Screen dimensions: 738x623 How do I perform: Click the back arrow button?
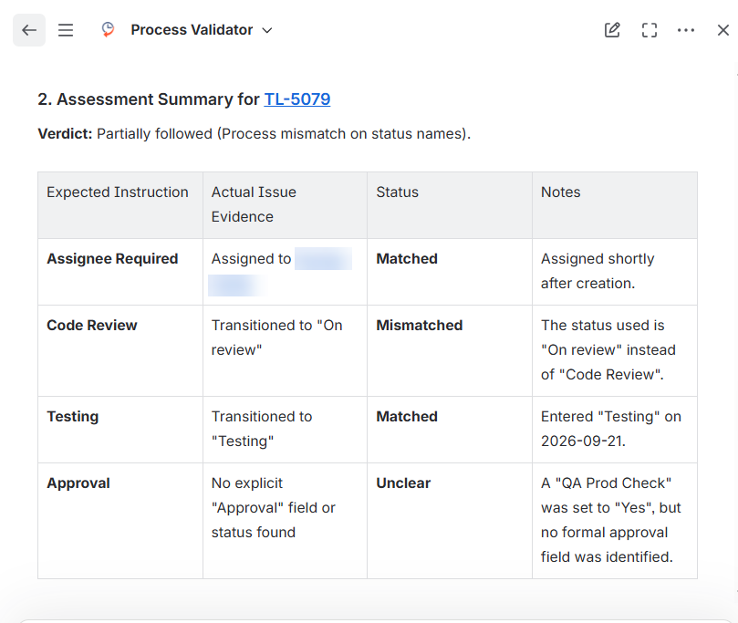click(29, 30)
